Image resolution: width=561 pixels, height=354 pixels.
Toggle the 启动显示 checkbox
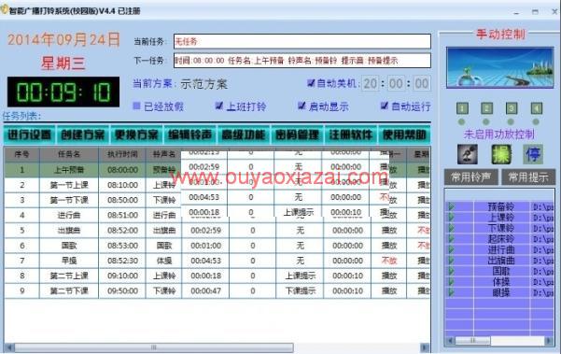point(302,106)
